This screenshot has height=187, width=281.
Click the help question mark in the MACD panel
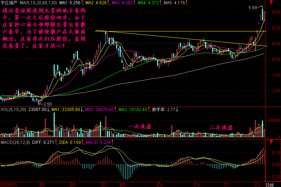point(271,142)
